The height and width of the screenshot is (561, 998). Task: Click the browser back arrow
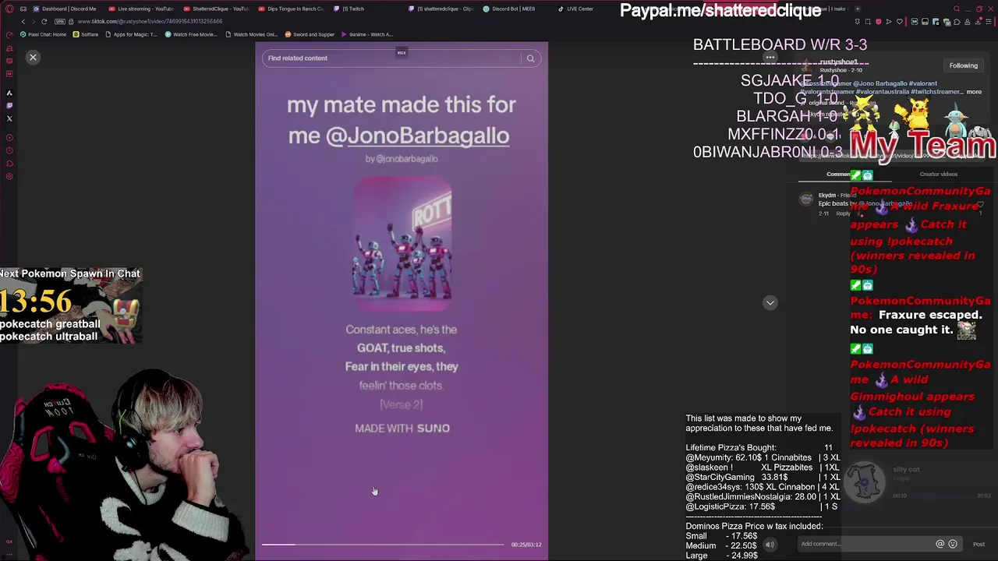click(23, 21)
